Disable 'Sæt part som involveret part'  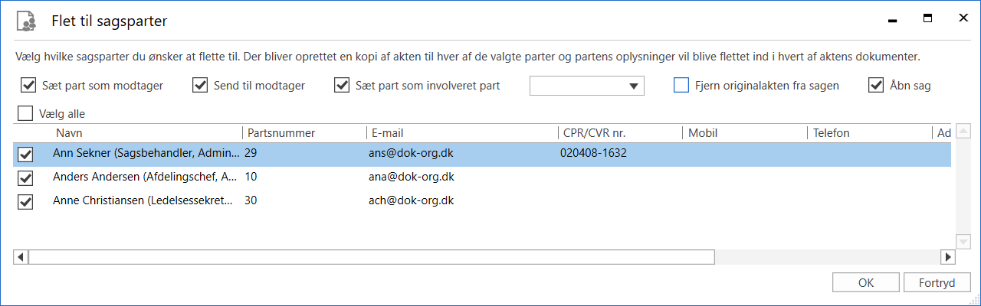click(343, 85)
